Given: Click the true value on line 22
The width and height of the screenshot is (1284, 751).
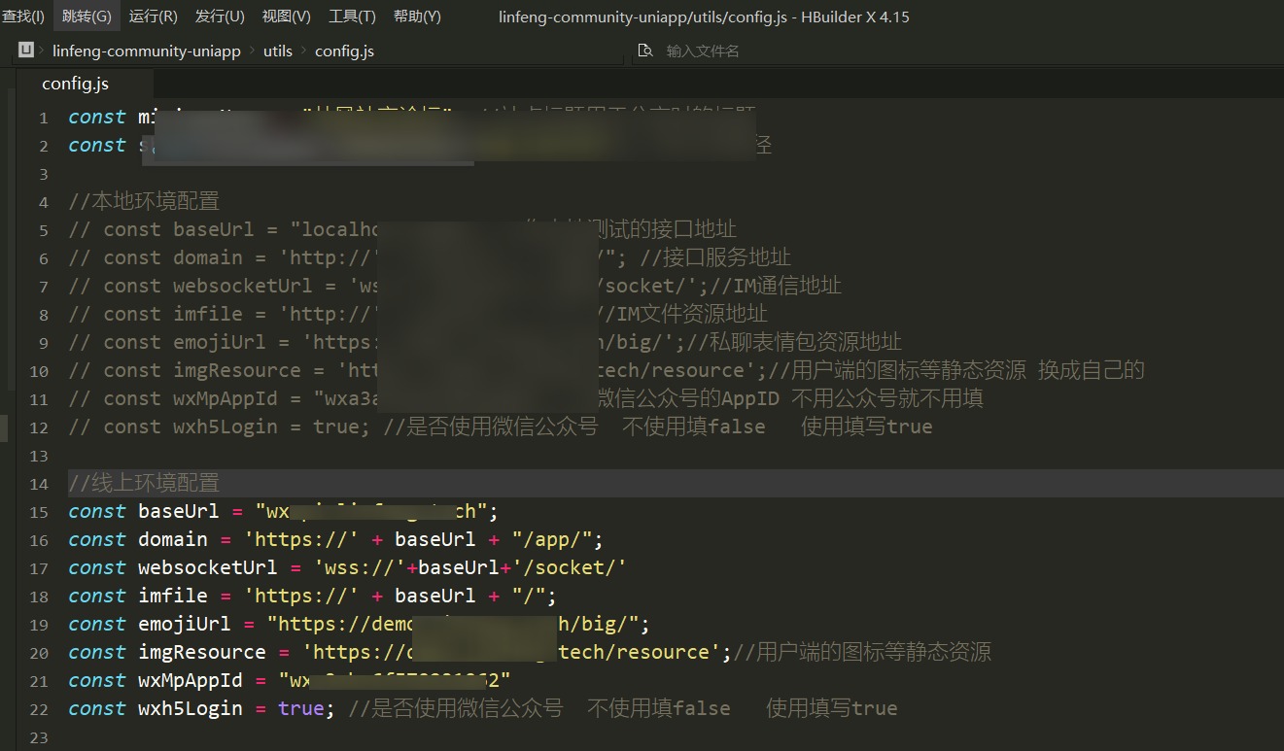Looking at the screenshot, I should (301, 708).
